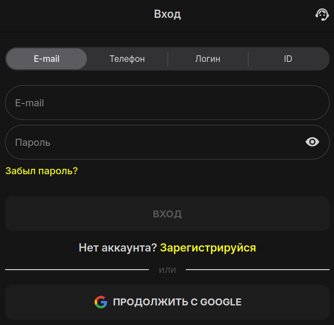The width and height of the screenshot is (334, 325).
Task: Open the Забыл пароль? link
Action: click(x=41, y=171)
